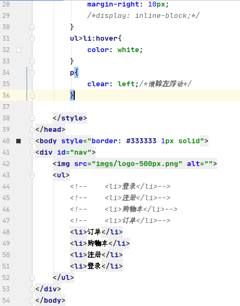This screenshot has width=240, height=306.
Task: Click the closing </ul> tag
Action: [x=63, y=277]
